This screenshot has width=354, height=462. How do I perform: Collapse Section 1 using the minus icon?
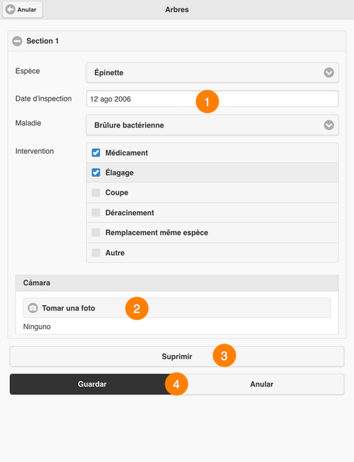17,41
